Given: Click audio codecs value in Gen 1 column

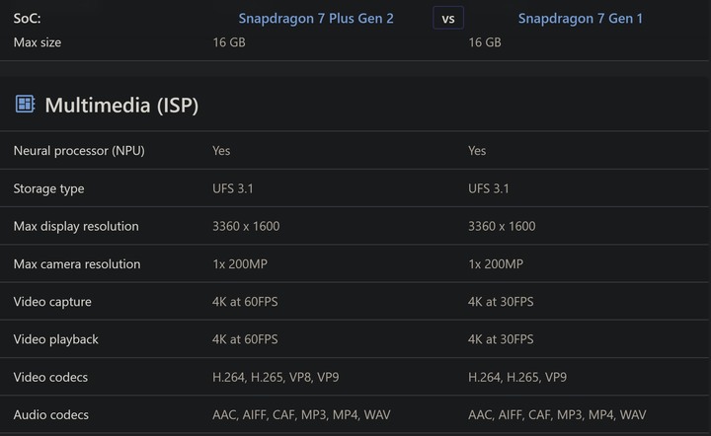Looking at the screenshot, I should [x=557, y=414].
